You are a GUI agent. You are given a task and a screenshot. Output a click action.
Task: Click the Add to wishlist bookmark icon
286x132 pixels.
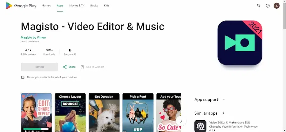[82, 67]
